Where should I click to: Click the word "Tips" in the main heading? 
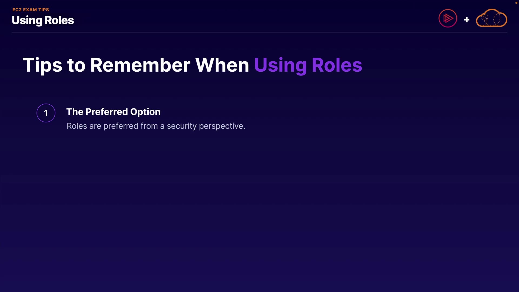(42, 65)
